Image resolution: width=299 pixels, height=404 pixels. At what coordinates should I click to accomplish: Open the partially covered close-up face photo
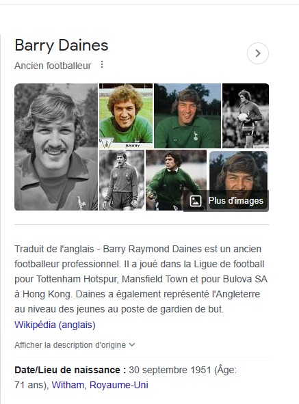238,171
